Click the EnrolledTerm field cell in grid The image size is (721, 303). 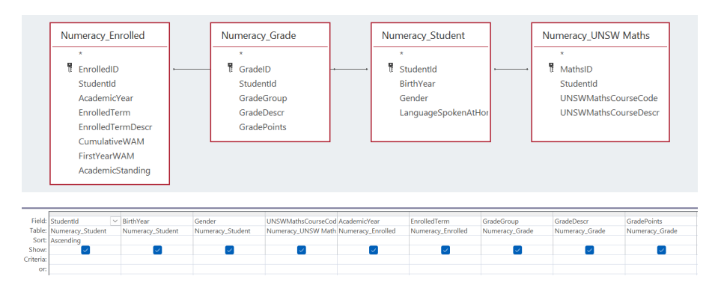tap(445, 221)
